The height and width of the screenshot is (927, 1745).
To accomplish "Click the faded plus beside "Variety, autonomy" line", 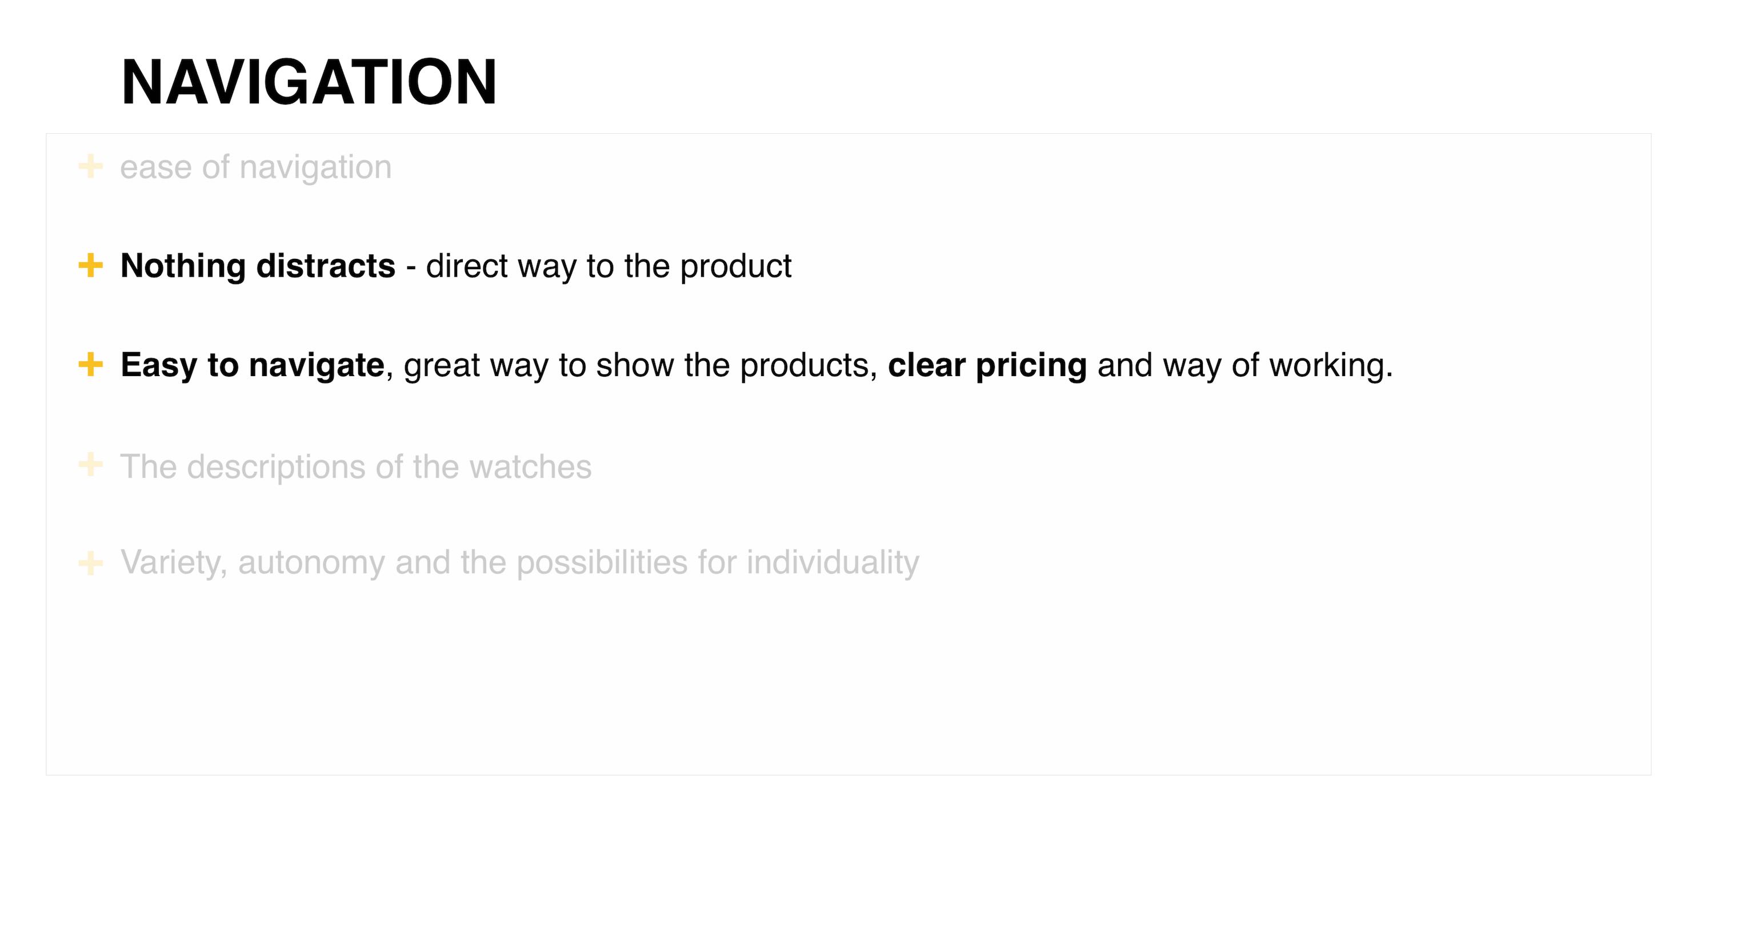I will coord(91,563).
